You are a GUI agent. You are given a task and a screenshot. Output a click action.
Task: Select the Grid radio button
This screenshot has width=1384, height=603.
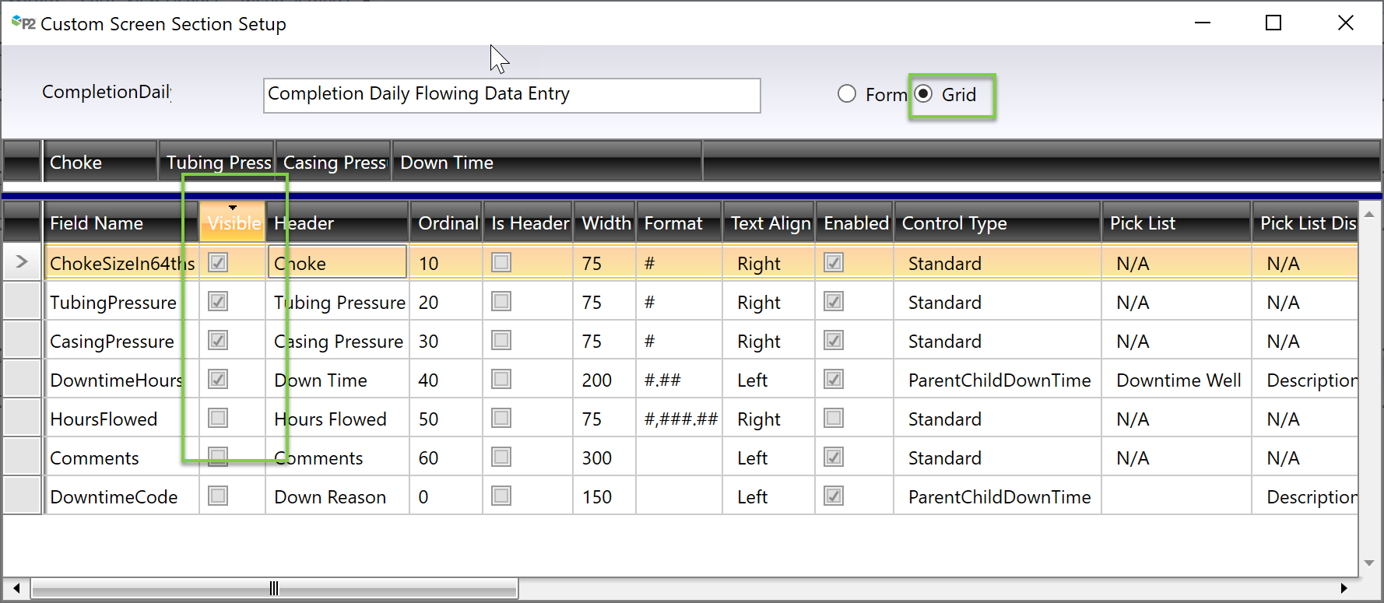(x=923, y=94)
